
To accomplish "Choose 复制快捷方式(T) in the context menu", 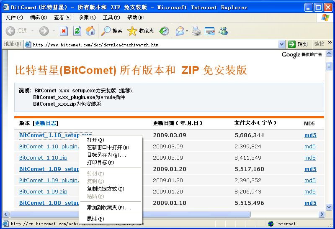I will click(110, 189).
